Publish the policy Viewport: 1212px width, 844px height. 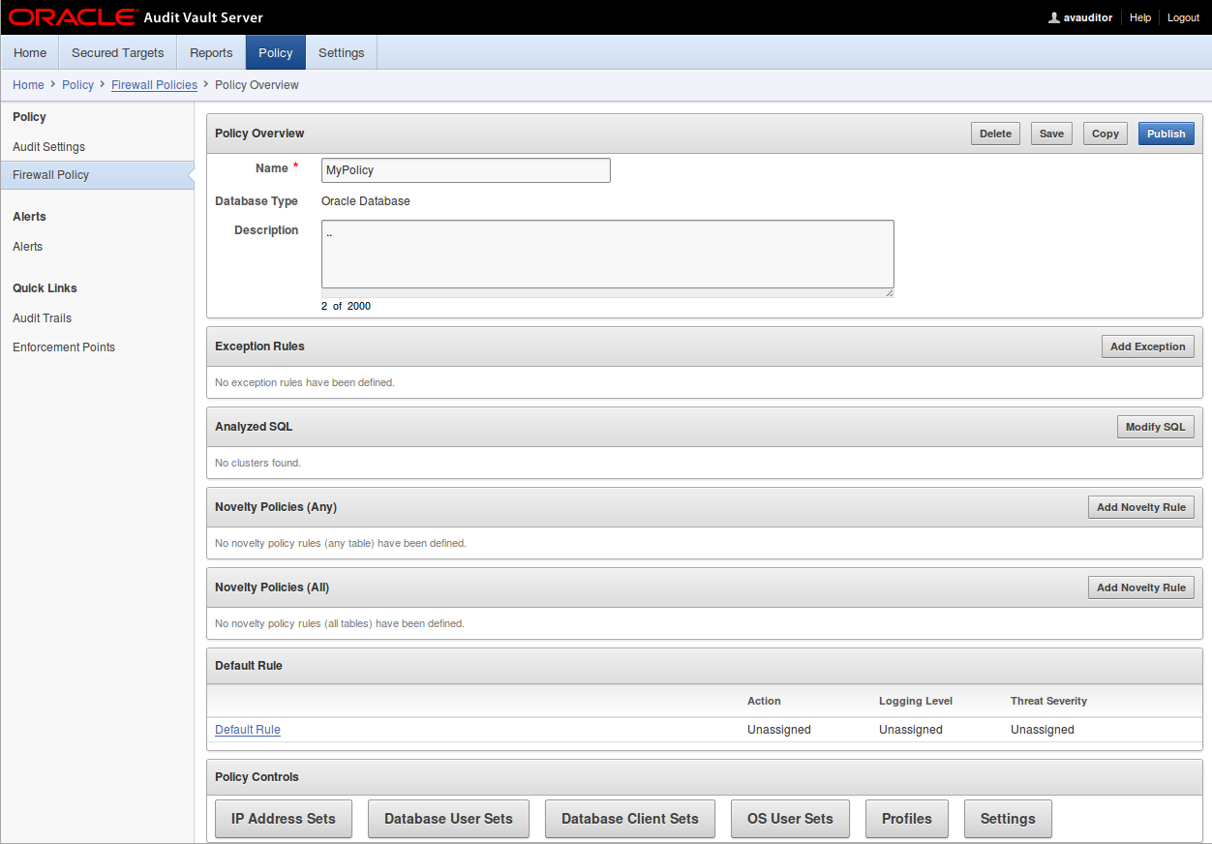tap(1167, 134)
